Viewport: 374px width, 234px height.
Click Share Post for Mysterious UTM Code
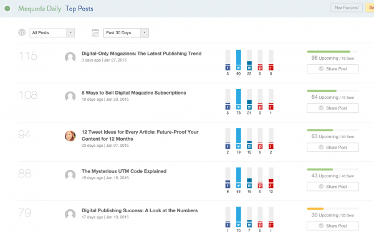[333, 187]
